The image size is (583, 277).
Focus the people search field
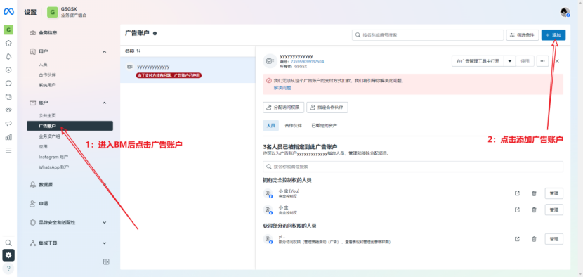click(x=413, y=167)
